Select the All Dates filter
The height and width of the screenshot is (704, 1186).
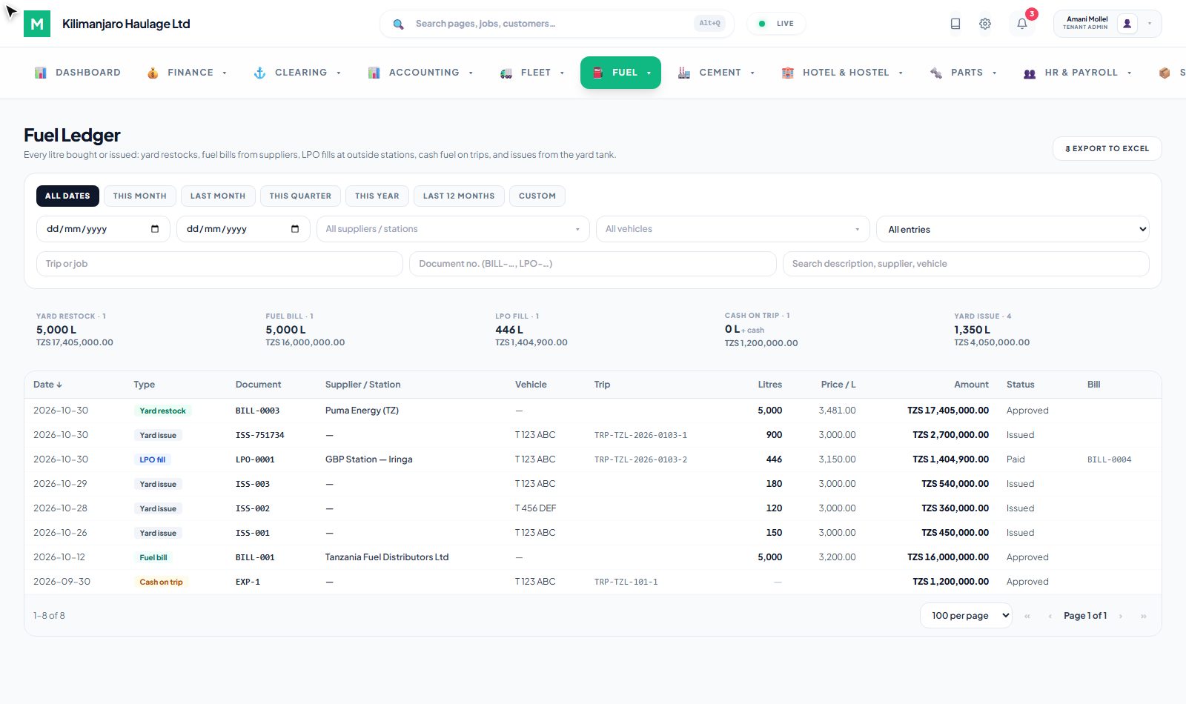67,196
